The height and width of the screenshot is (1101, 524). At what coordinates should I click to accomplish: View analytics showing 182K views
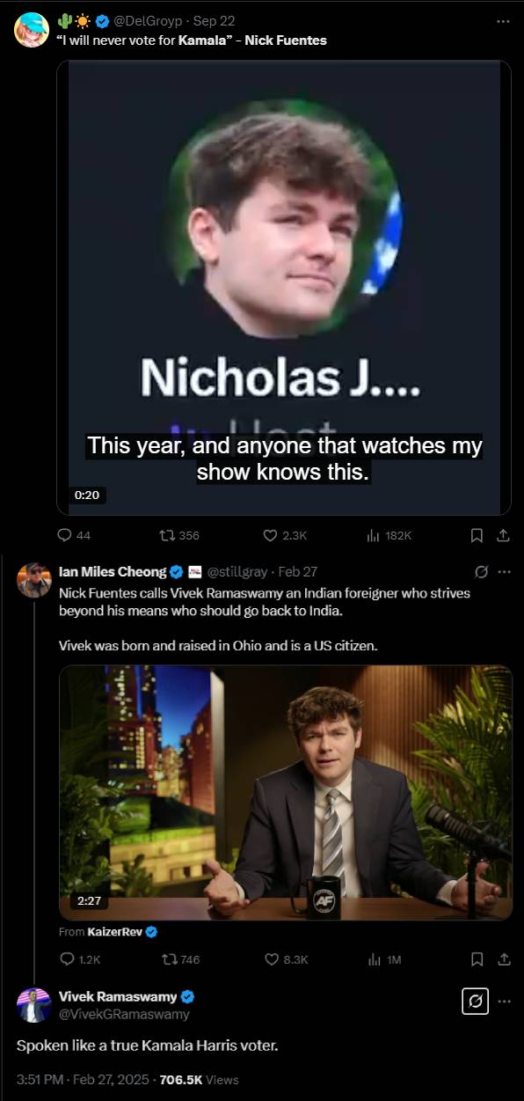388,535
